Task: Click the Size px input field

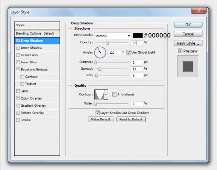Action: pos(137,75)
